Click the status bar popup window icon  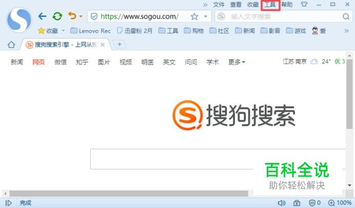tap(297, 203)
